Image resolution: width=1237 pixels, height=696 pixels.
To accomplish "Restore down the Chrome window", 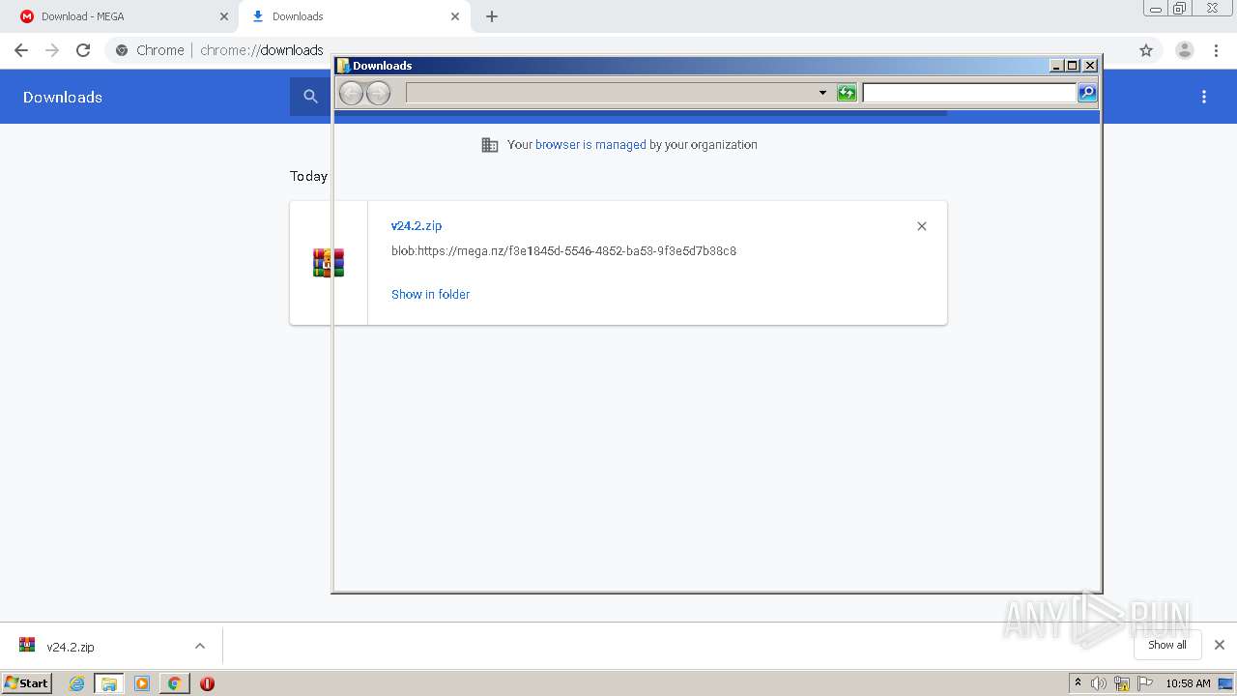I will [x=1180, y=8].
